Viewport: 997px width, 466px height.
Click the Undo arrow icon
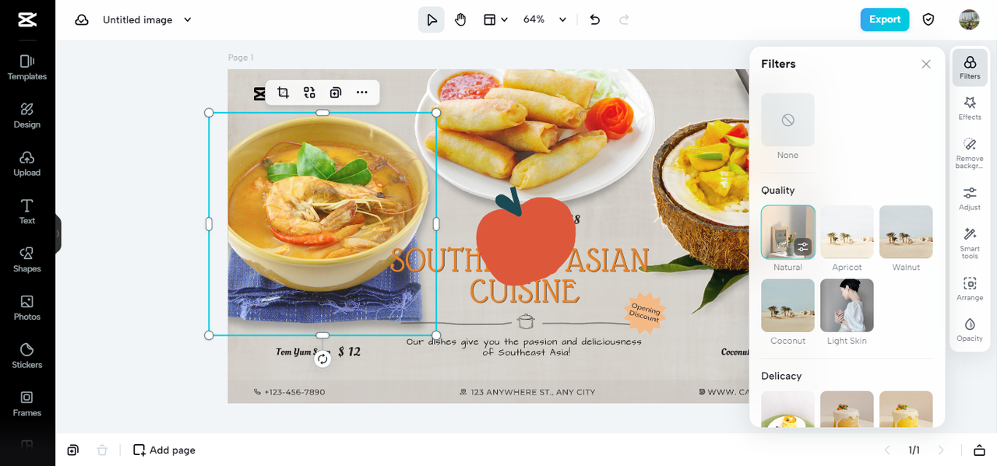click(595, 19)
